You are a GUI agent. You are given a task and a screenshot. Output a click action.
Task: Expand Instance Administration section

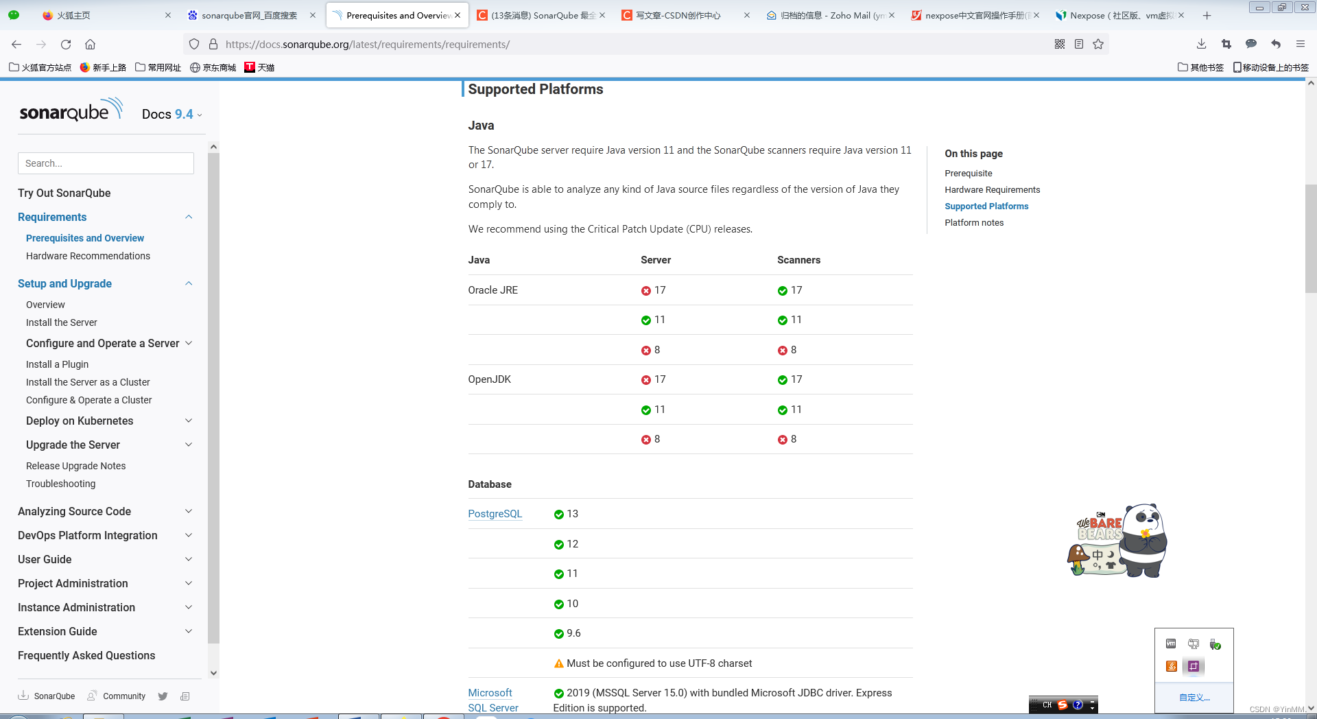pos(189,607)
